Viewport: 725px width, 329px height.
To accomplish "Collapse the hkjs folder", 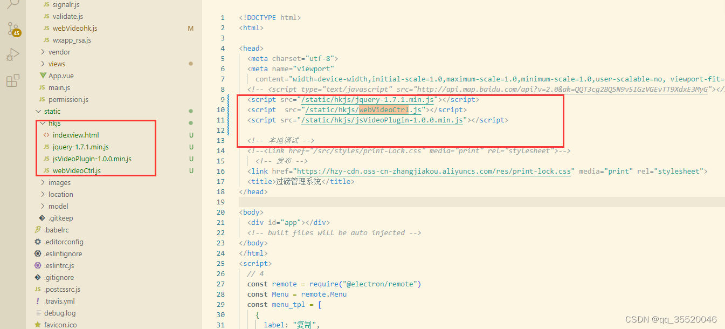I will coord(54,123).
